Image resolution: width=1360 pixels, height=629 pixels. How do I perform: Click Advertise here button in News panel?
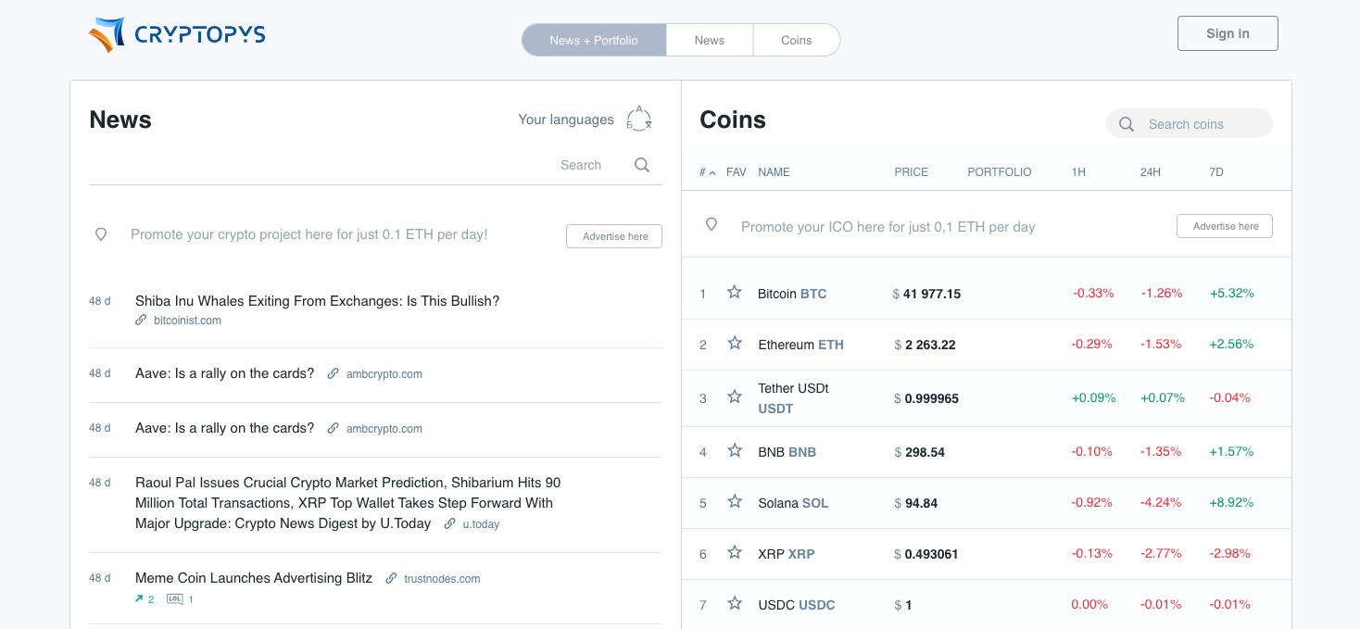click(x=614, y=236)
